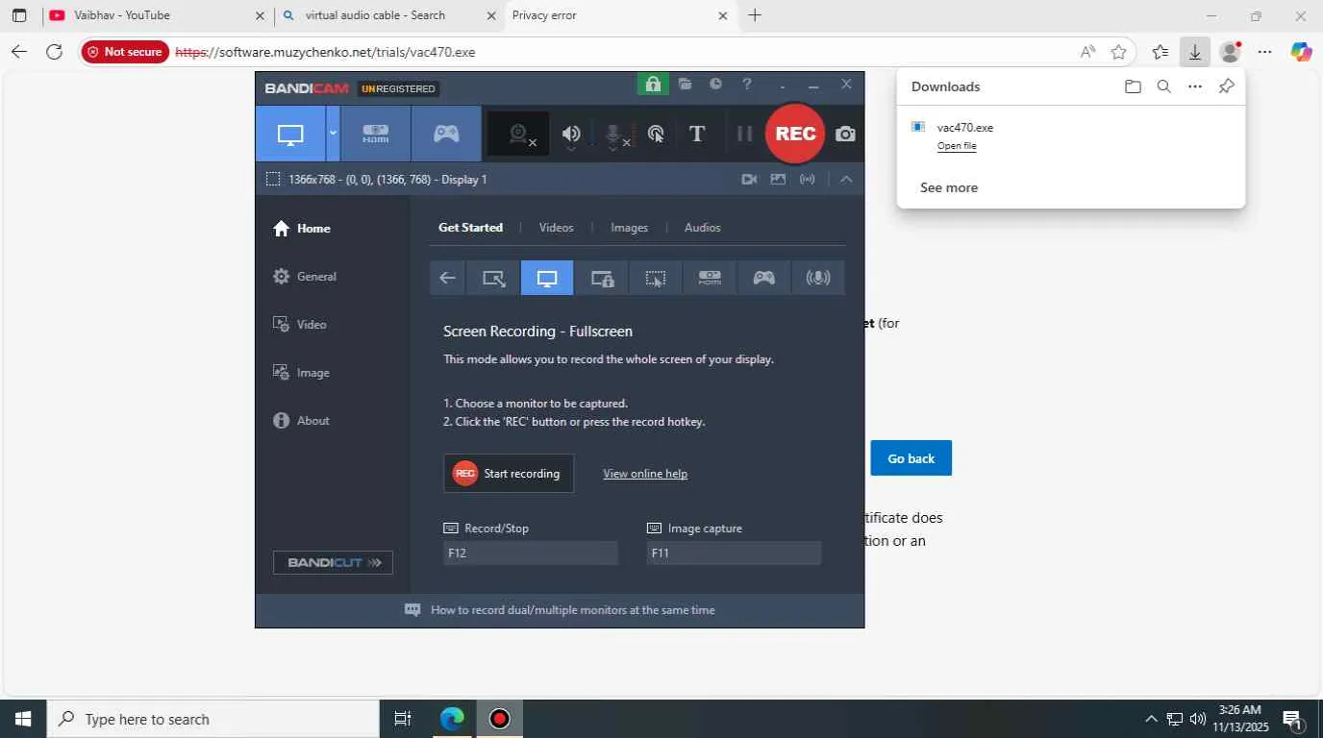Screen dimensions: 1323x738
Task: Switch to the Videos tab
Action: coord(556,228)
